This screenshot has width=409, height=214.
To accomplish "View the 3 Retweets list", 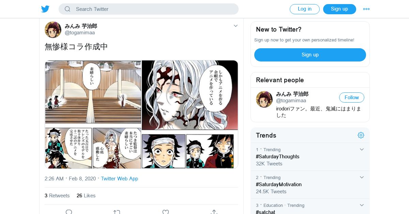I will tap(57, 196).
